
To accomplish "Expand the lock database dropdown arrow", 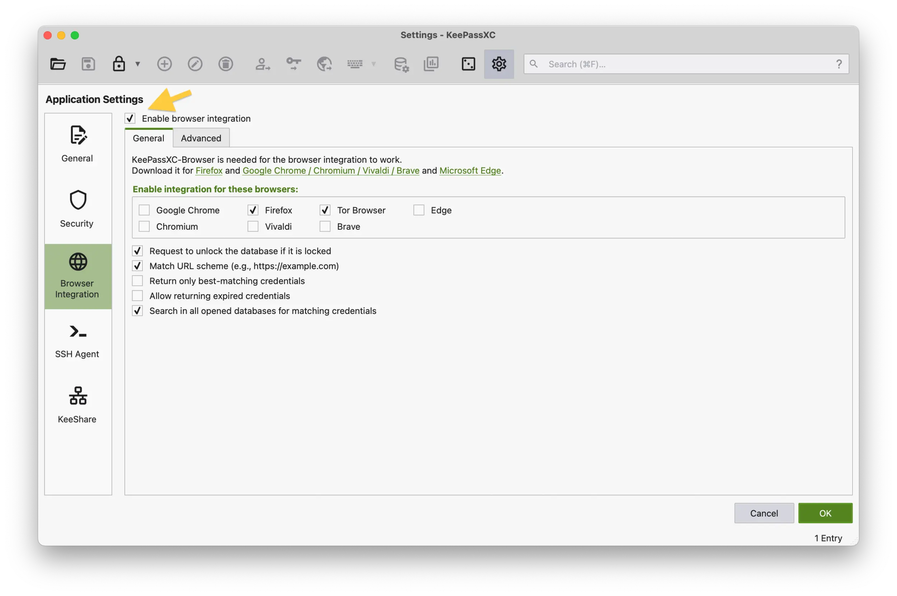I will (x=137, y=64).
